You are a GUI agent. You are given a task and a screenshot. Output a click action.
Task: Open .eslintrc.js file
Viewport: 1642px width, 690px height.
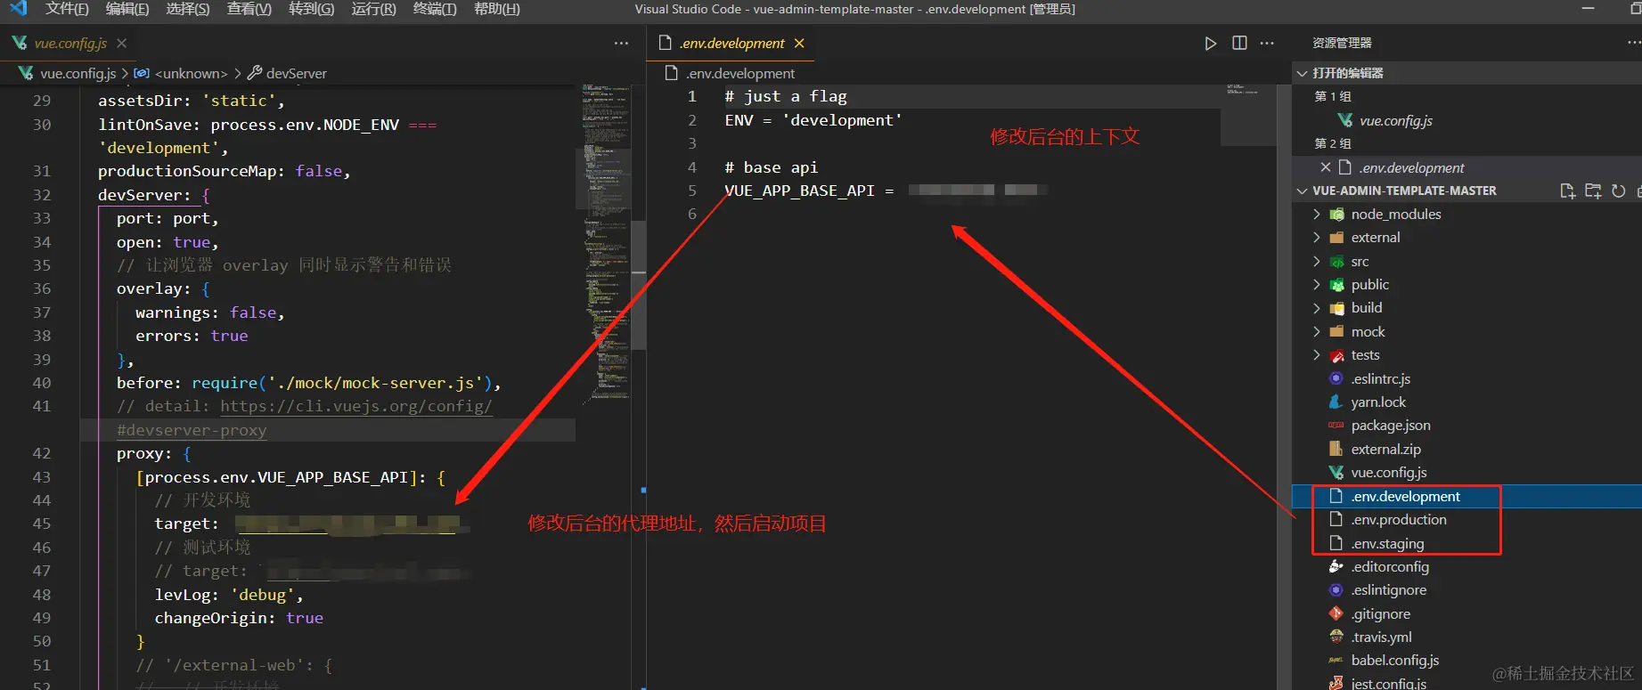pyautogui.click(x=1380, y=378)
